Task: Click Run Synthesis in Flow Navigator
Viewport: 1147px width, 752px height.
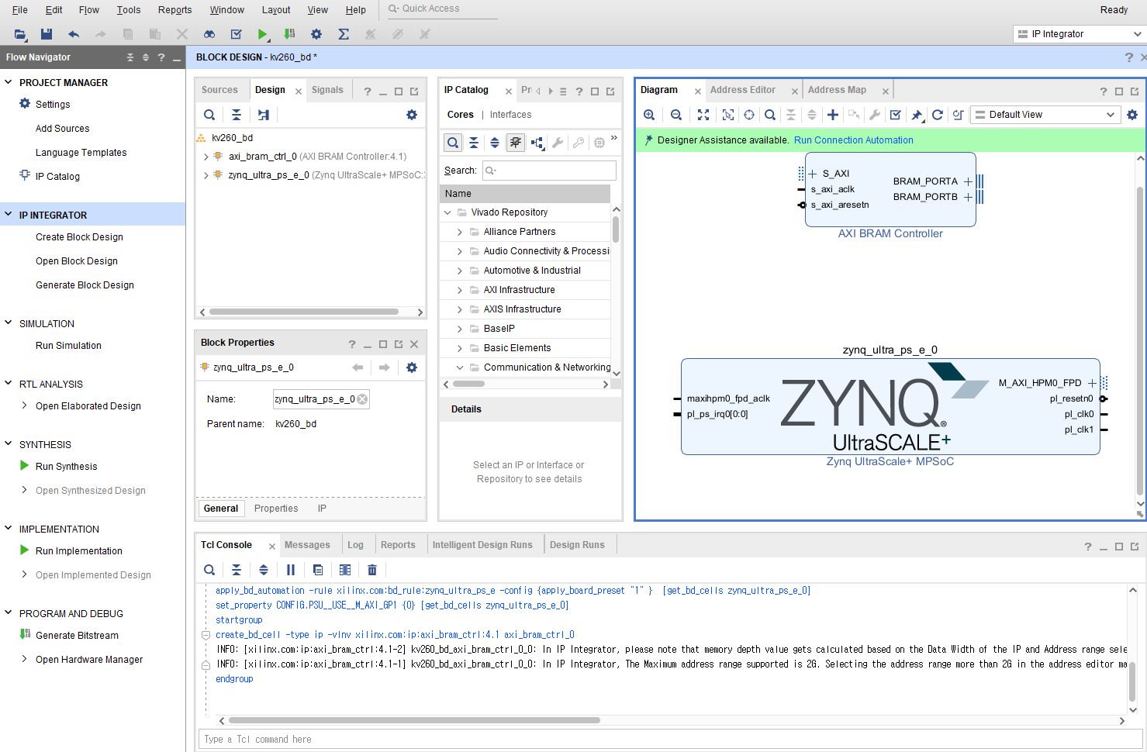Action: tap(67, 467)
